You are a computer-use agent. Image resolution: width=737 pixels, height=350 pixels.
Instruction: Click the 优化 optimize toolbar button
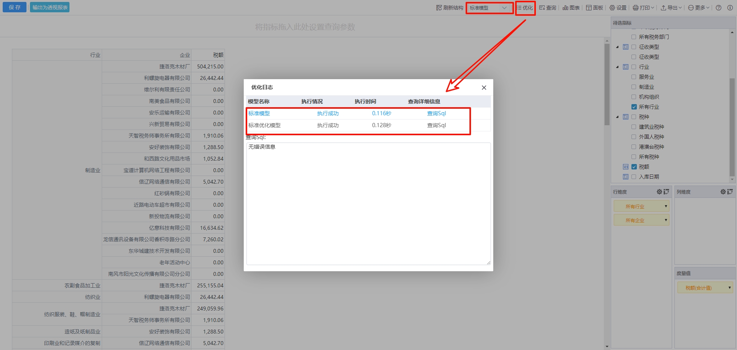pyautogui.click(x=525, y=8)
